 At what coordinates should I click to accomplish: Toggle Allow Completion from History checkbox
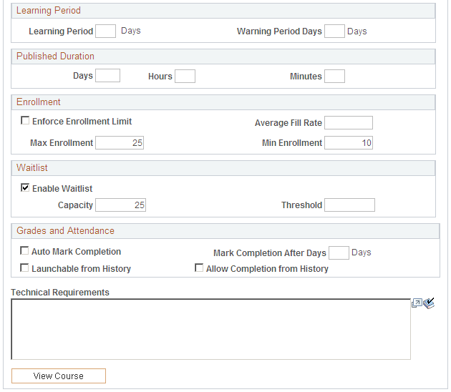[199, 268]
